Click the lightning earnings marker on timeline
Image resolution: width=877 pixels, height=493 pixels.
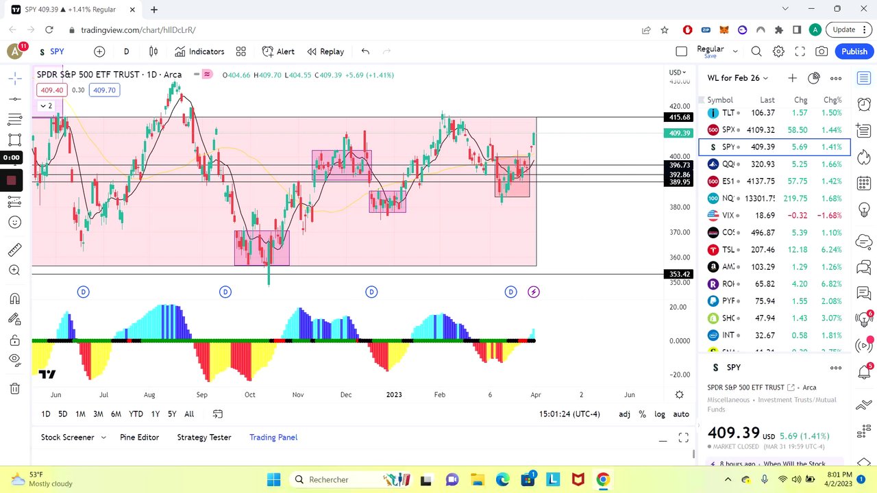click(534, 292)
